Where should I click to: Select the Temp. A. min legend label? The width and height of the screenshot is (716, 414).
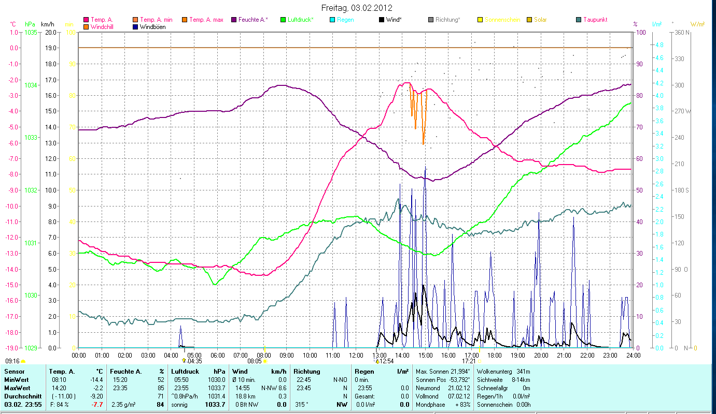156,20
